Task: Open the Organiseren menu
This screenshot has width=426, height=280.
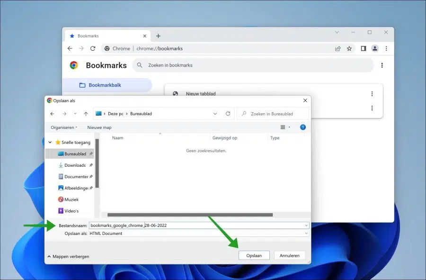Action: (64, 127)
